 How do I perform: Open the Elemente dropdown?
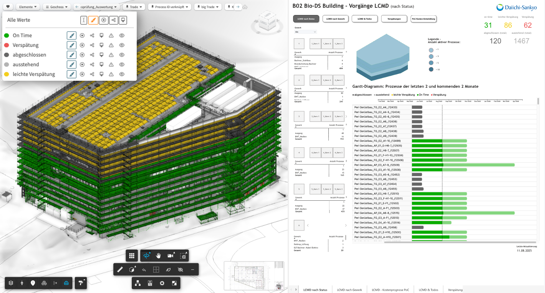pos(28,7)
